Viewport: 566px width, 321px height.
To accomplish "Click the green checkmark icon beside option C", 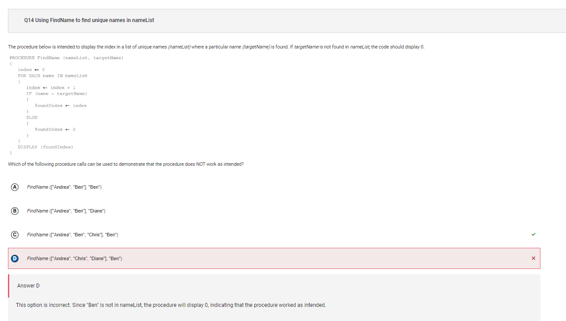I will coord(533,235).
